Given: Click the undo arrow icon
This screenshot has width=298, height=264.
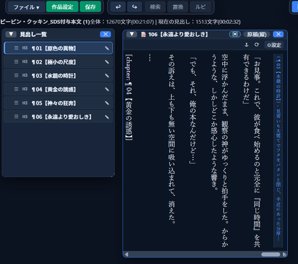Looking at the screenshot, I should tap(118, 7).
